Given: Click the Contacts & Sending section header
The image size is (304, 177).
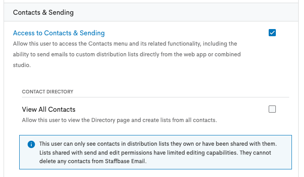Looking at the screenshot, I should tap(43, 13).
